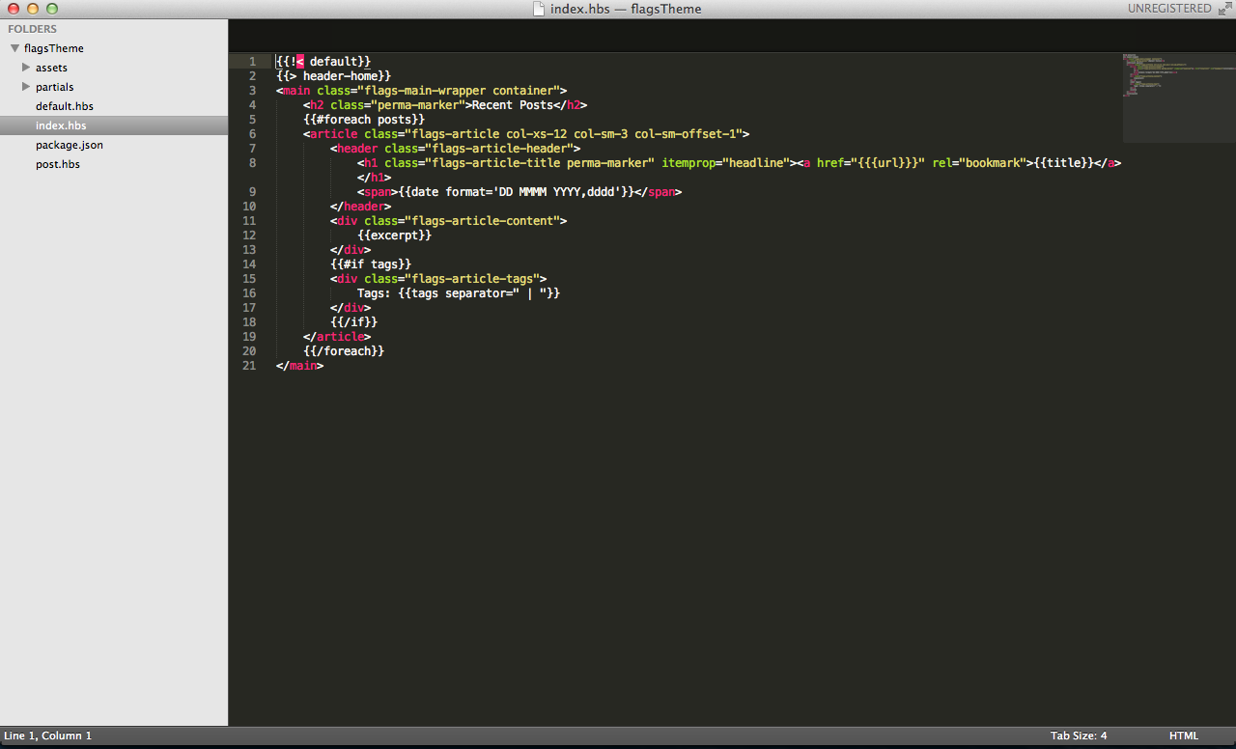
Task: Click the closing </main> tag
Action: [299, 366]
